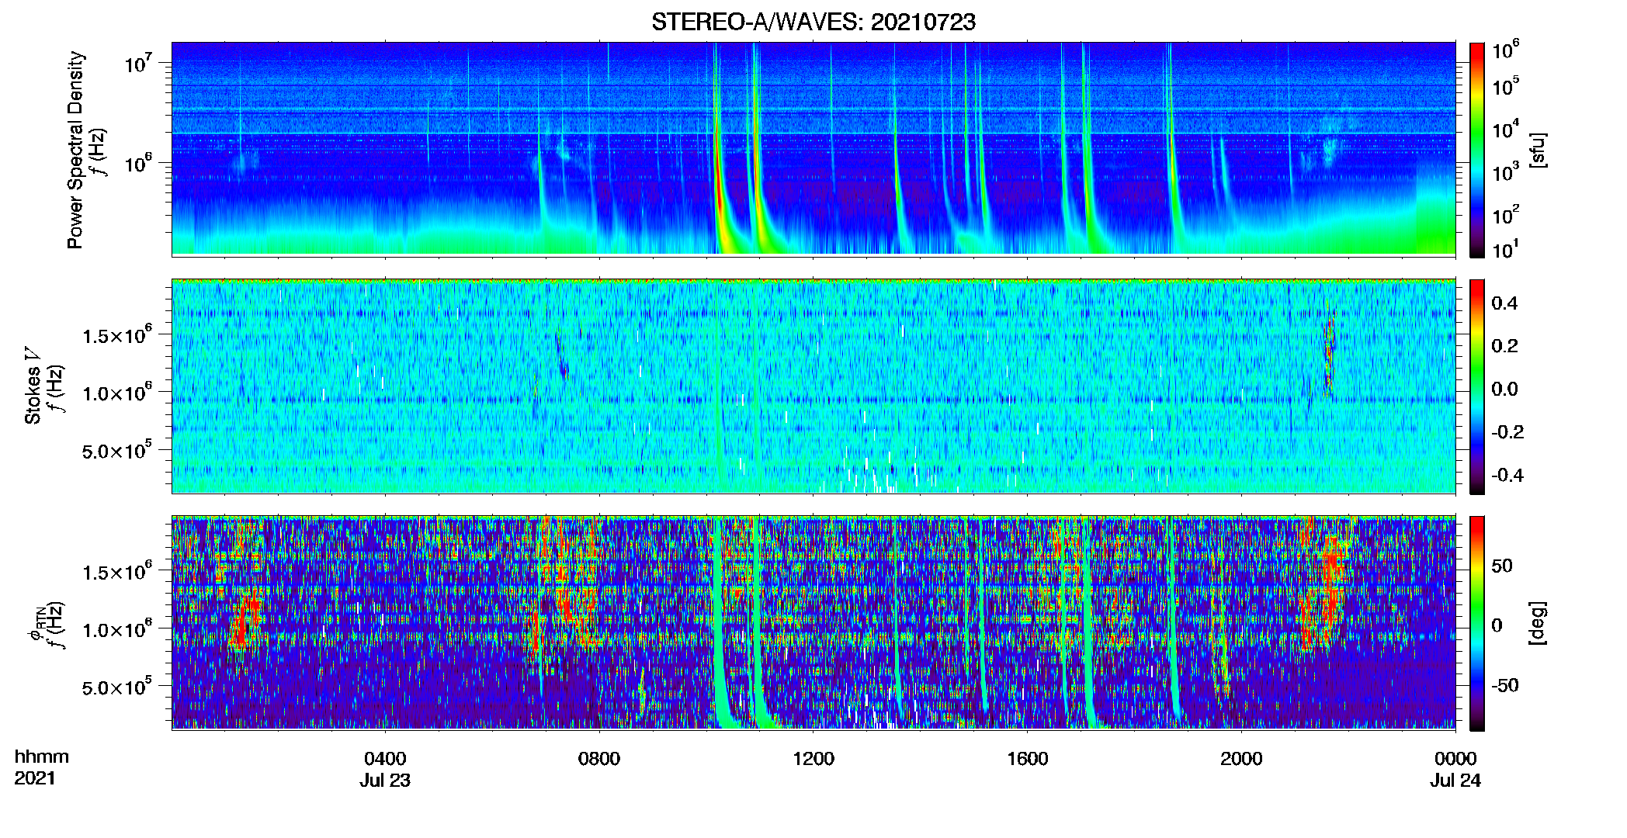Click the -0.4 Stokes colorbar tick
Viewport: 1627px width, 838px height.
tap(1507, 475)
